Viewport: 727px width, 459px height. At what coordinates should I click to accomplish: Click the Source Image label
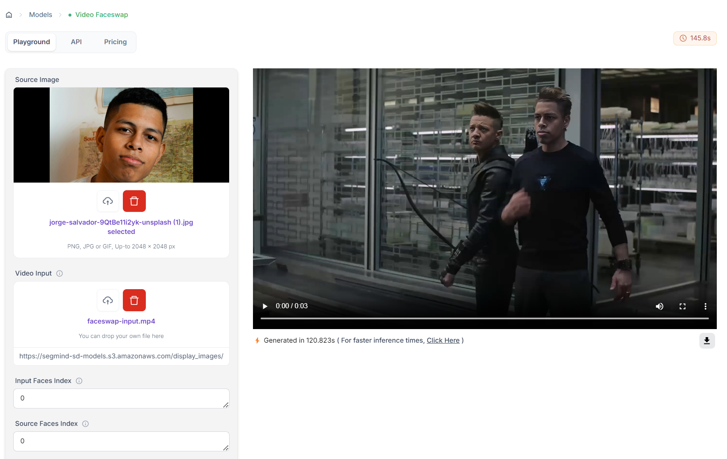coord(37,80)
